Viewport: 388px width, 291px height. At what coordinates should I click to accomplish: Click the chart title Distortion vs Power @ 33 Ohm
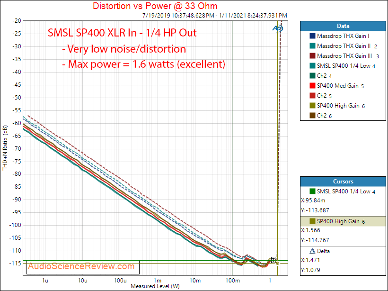coord(155,6)
